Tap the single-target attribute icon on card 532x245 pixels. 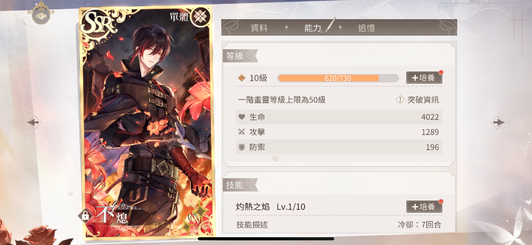click(x=200, y=16)
